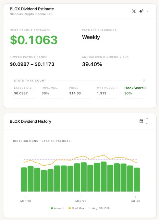This screenshot has width=159, height=220.
Task: Click the Mar '26 axis label
Action: click(x=26, y=201)
